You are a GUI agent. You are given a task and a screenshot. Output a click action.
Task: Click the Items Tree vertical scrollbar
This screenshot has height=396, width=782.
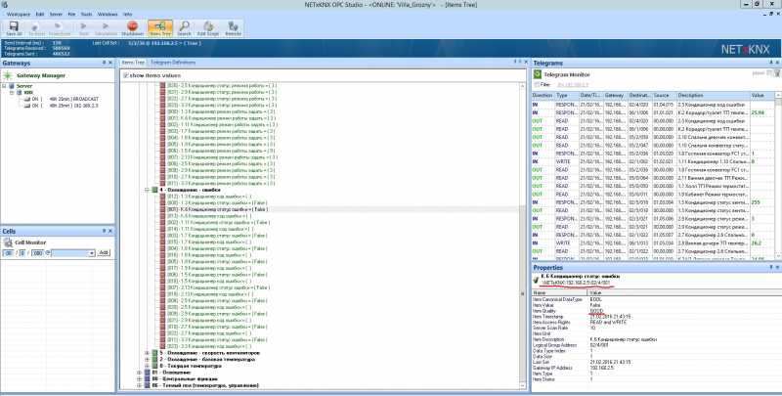[x=523, y=235]
